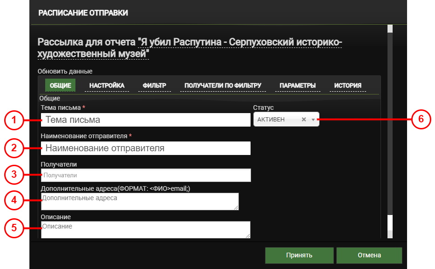Clear the АКТИВЕН status value
This screenshot has height=269, width=435.
click(304, 120)
